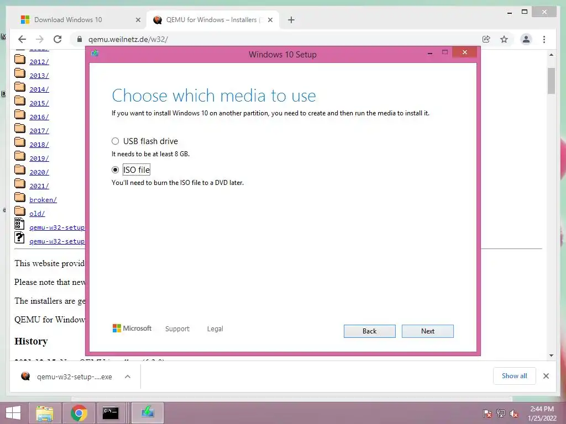Select Windows 10 Setup taskbar icon
The height and width of the screenshot is (424, 566).
[147, 413]
